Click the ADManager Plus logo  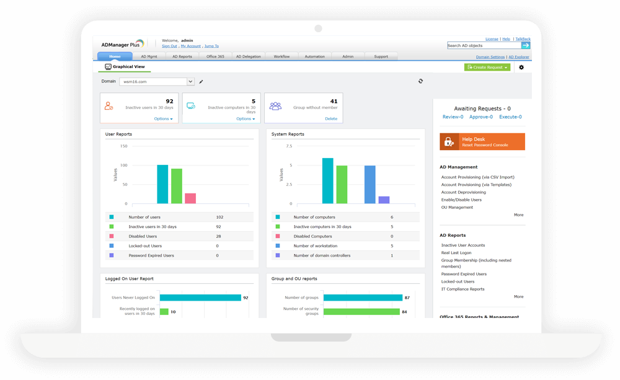pos(123,44)
